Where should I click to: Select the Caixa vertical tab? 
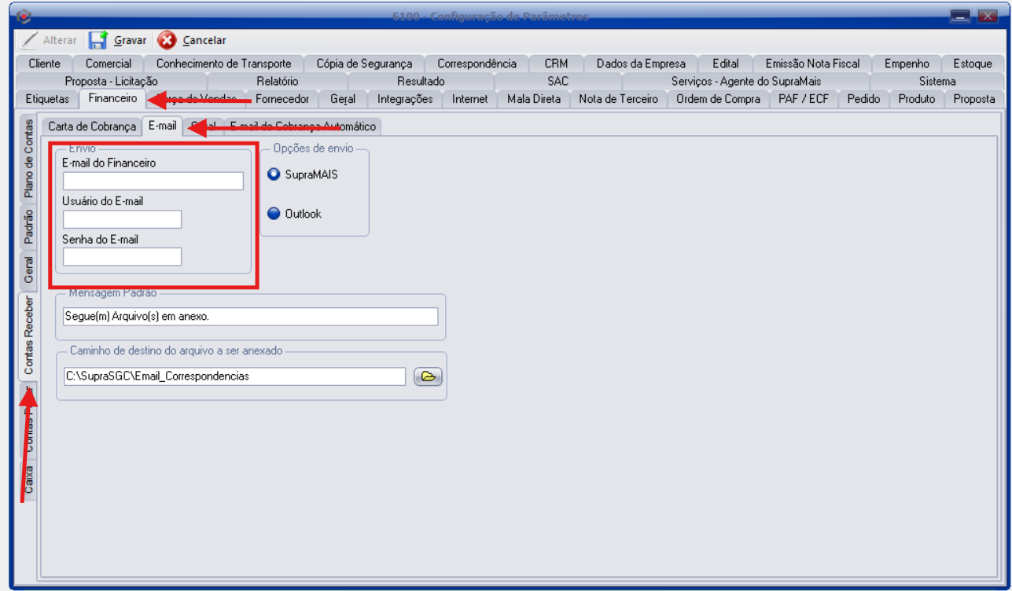[28, 478]
